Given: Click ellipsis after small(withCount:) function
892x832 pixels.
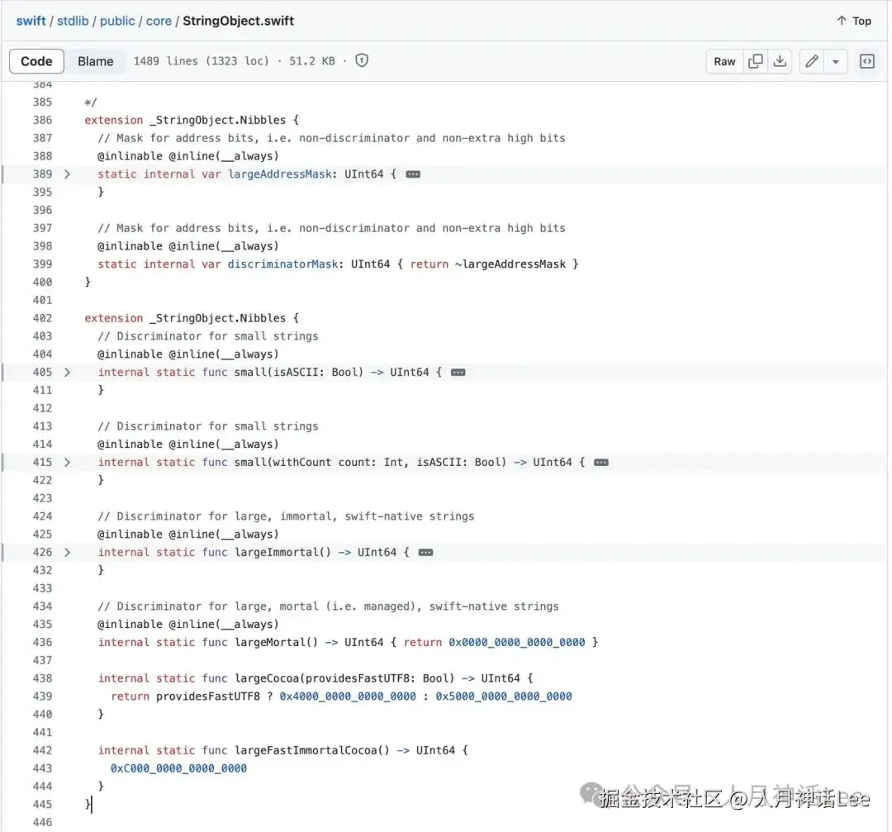Looking at the screenshot, I should [x=601, y=462].
